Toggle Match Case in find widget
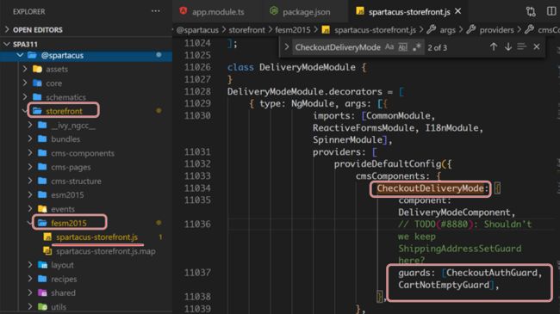 (389, 47)
